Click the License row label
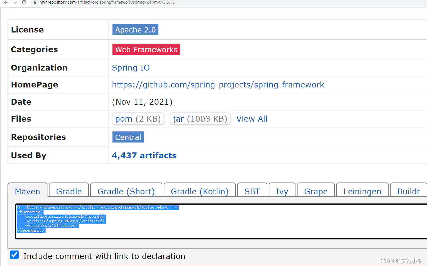This screenshot has width=427, height=266. (x=27, y=30)
